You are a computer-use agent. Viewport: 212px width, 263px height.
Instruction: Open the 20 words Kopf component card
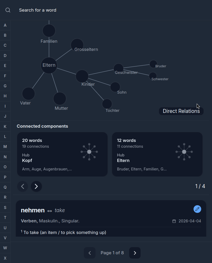(62, 154)
